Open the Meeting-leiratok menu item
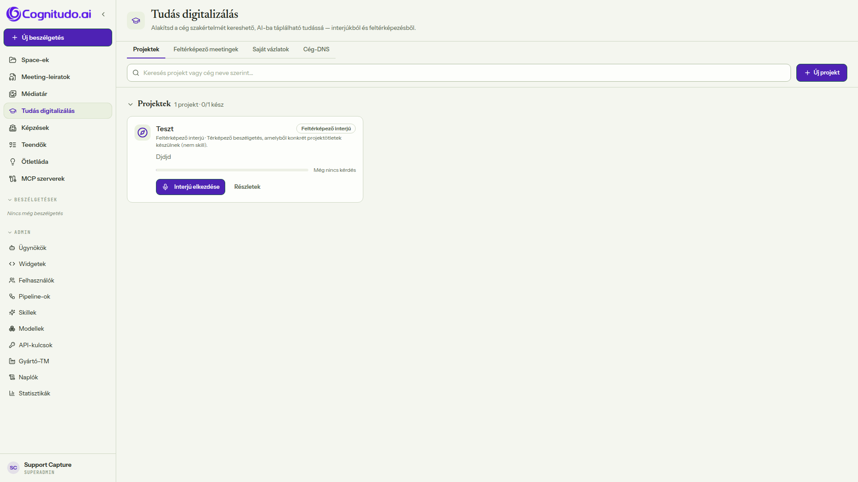This screenshot has width=858, height=482. [58, 77]
